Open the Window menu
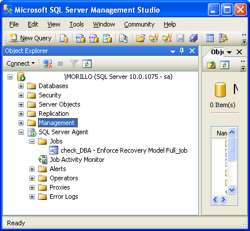This screenshot has height=231, width=250. [x=104, y=24]
